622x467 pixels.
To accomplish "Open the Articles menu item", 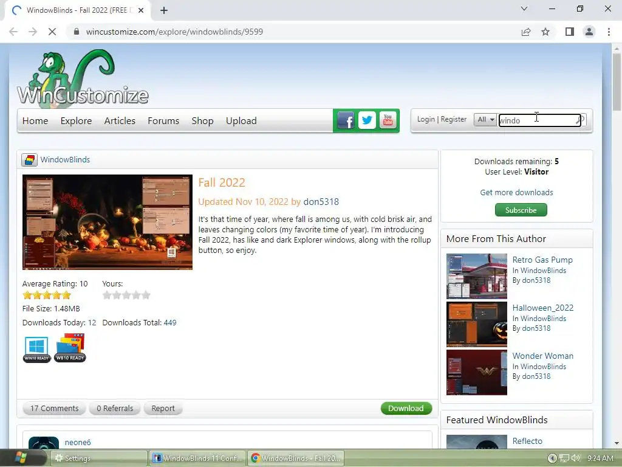I will (x=120, y=121).
